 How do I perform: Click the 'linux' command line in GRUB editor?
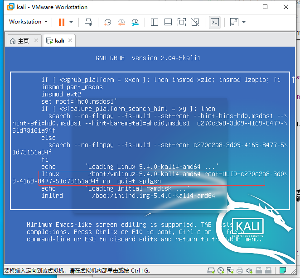pyautogui.click(x=150, y=177)
